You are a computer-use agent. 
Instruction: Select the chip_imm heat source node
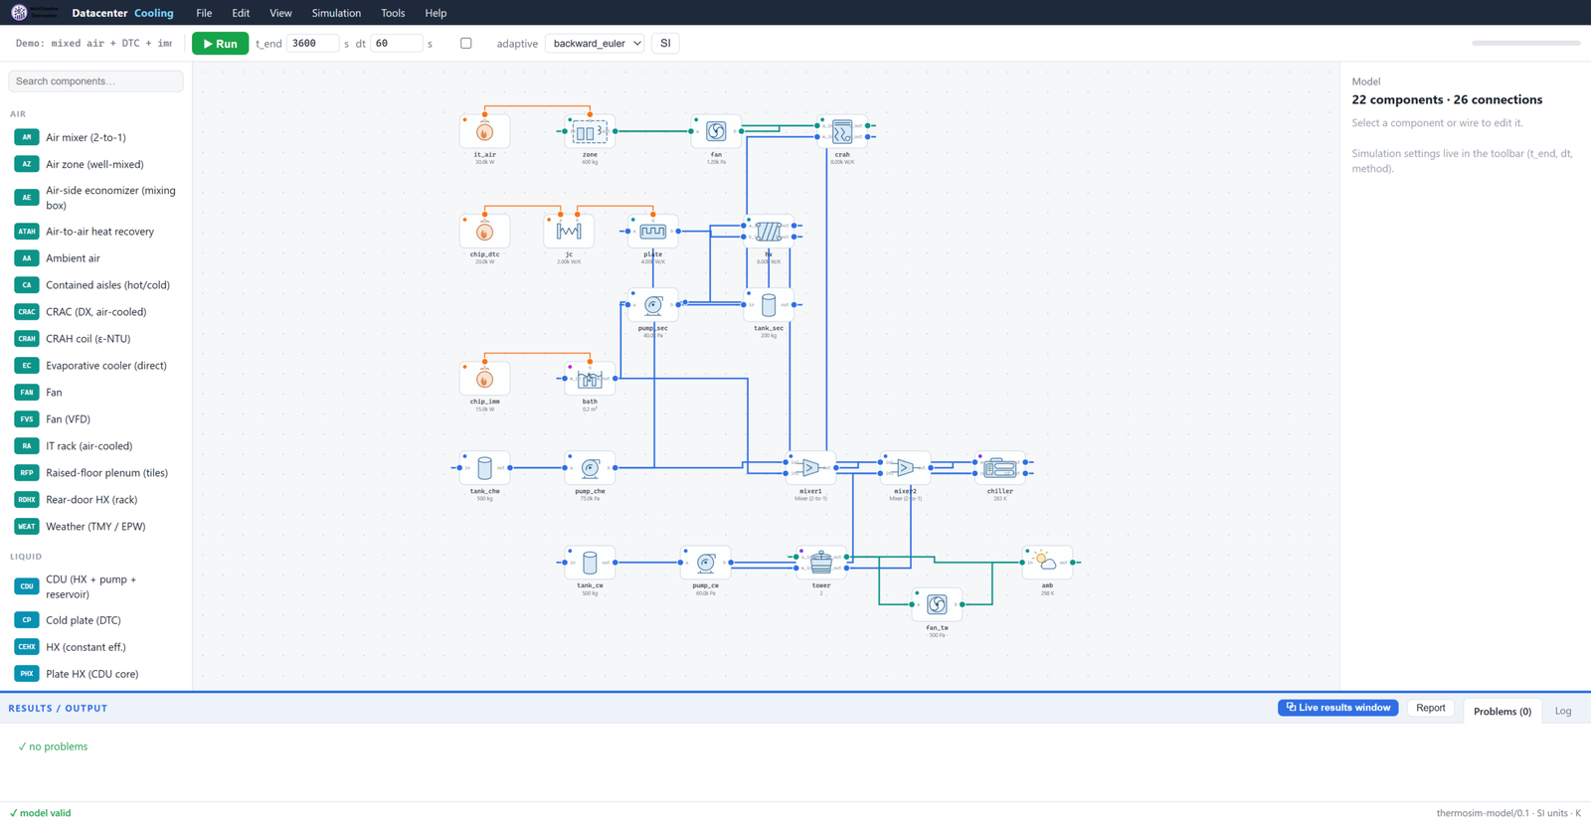pyautogui.click(x=484, y=379)
